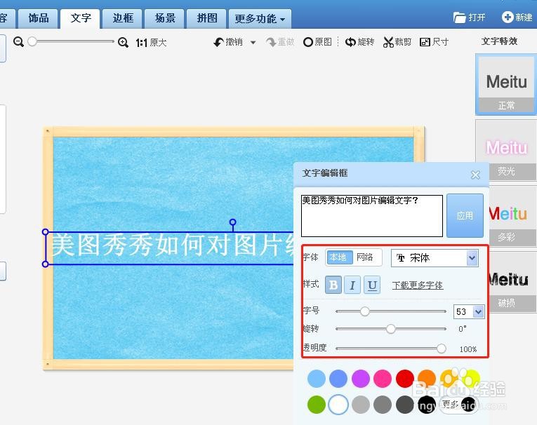Click the zoom slider handle in toolbar
The image size is (537, 425).
point(32,42)
